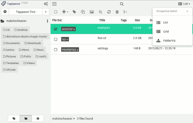Screen dimensions: 193x123
Task: Sort by the Title column header
Action: click(x=102, y=20)
